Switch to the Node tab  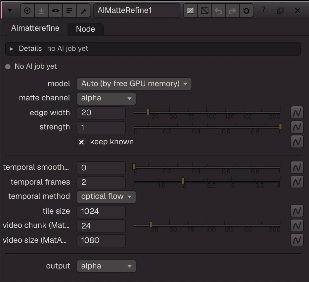coord(86,29)
